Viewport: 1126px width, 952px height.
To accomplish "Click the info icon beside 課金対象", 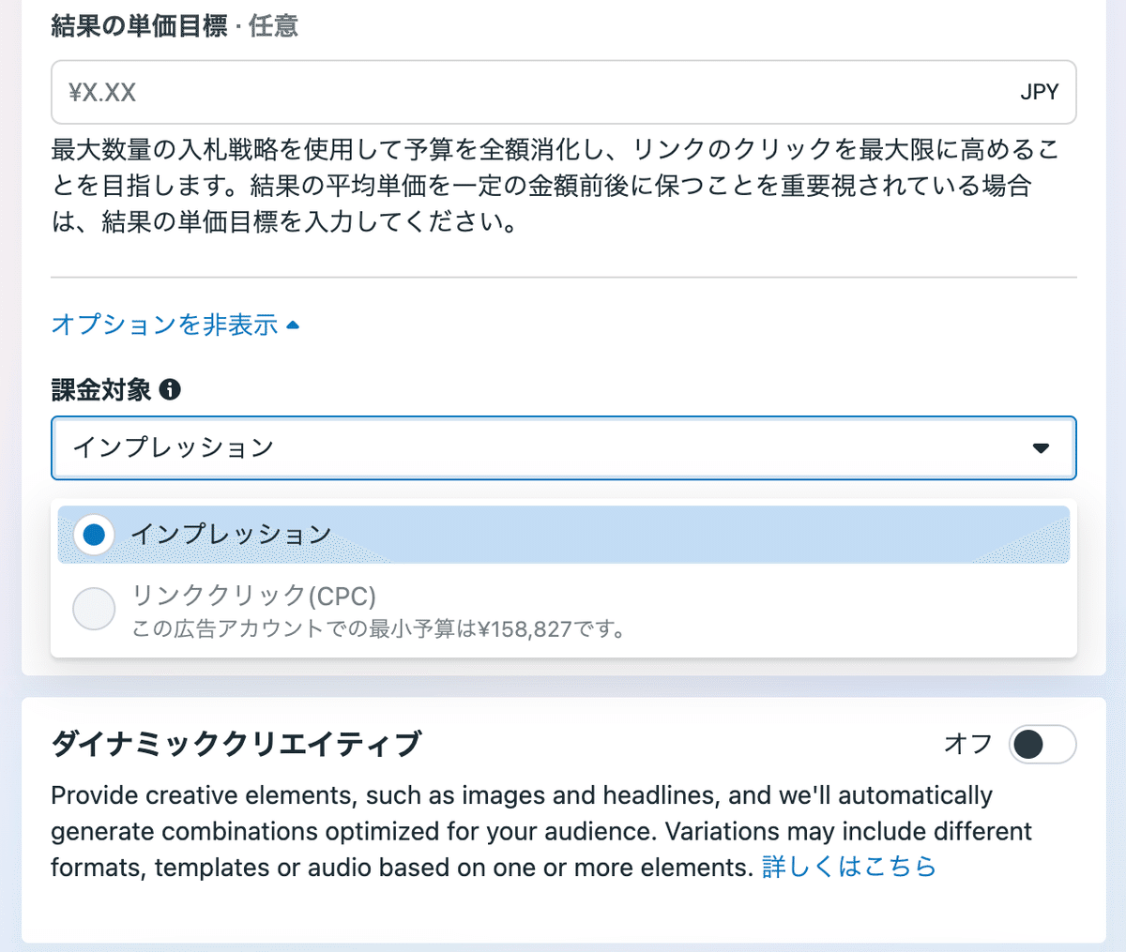I will pos(170,389).
